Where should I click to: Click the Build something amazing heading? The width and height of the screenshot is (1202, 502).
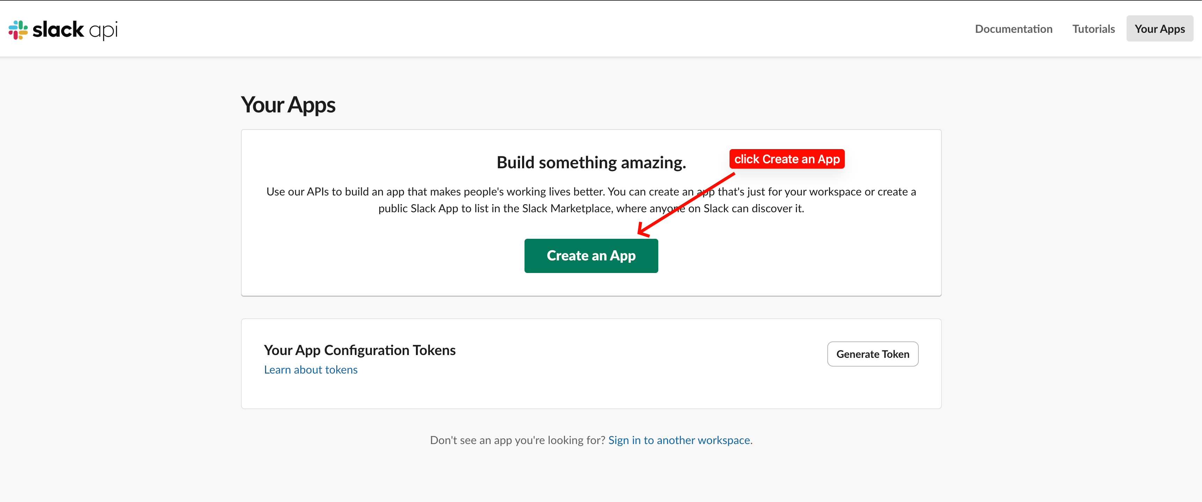591,162
